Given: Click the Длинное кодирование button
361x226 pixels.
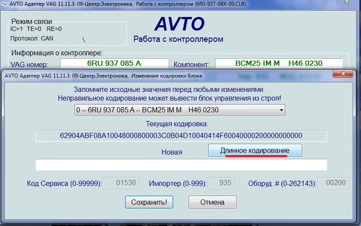Looking at the screenshot, I should [255, 150].
